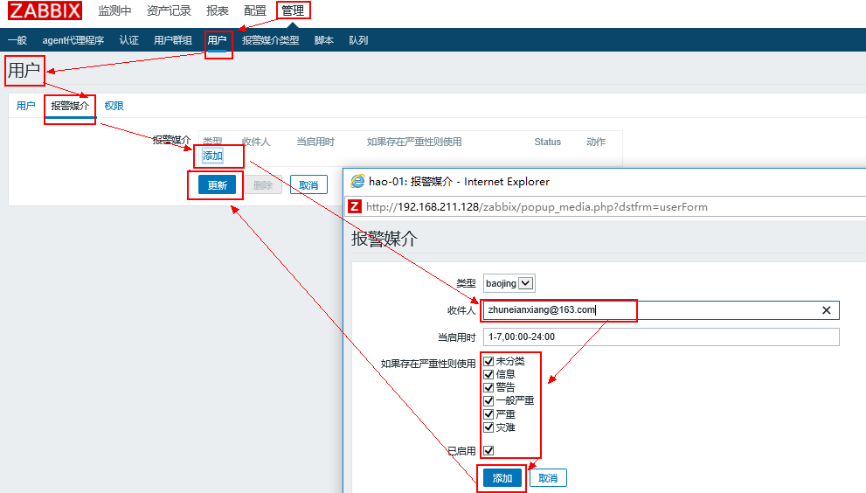Open the 配置 main menu
The image size is (866, 493).
click(254, 10)
